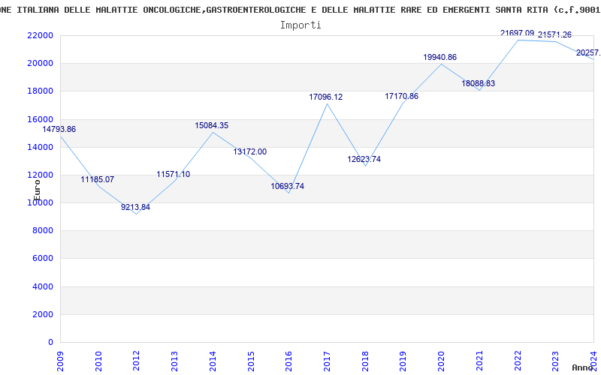Click the Euro axis label
601x375 pixels.
(x=37, y=190)
